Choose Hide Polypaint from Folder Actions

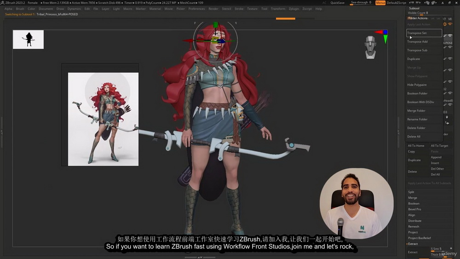click(424, 85)
